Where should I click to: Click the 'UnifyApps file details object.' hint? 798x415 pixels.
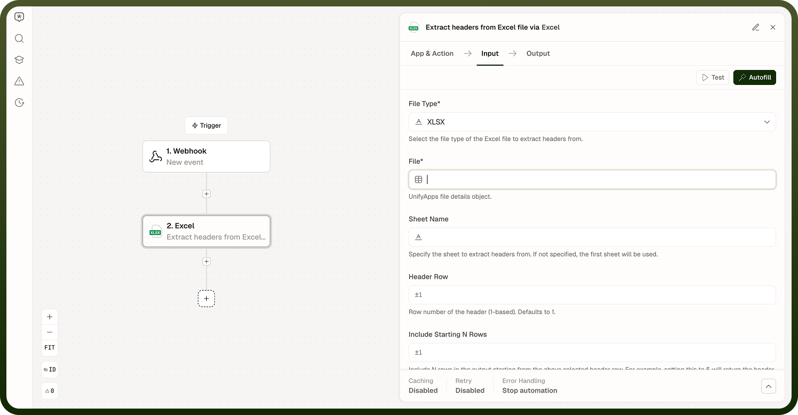(450, 197)
